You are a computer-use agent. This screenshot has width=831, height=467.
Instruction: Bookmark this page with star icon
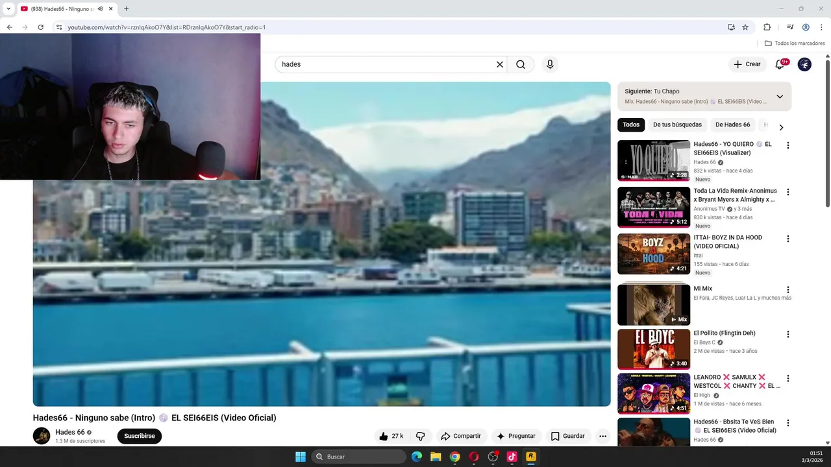(x=745, y=27)
